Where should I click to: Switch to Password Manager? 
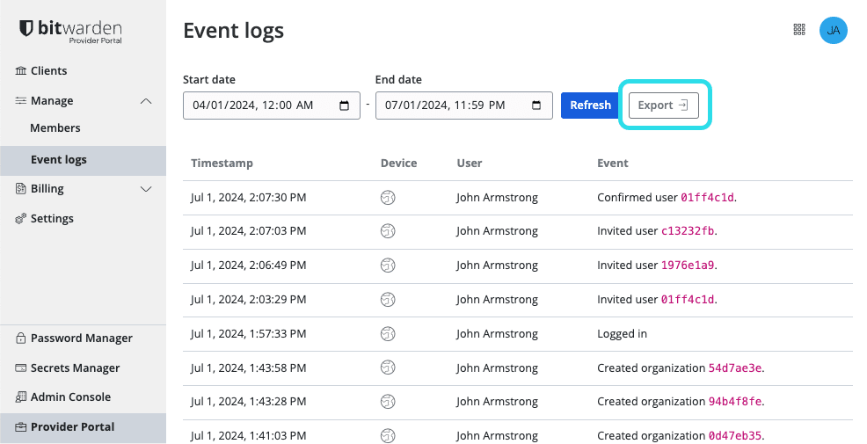coord(81,338)
